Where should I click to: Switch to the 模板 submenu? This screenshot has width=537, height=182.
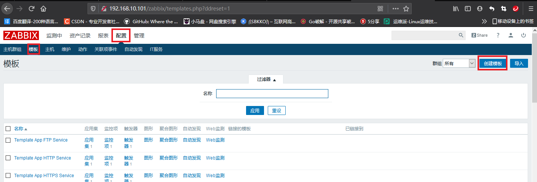(x=33, y=49)
